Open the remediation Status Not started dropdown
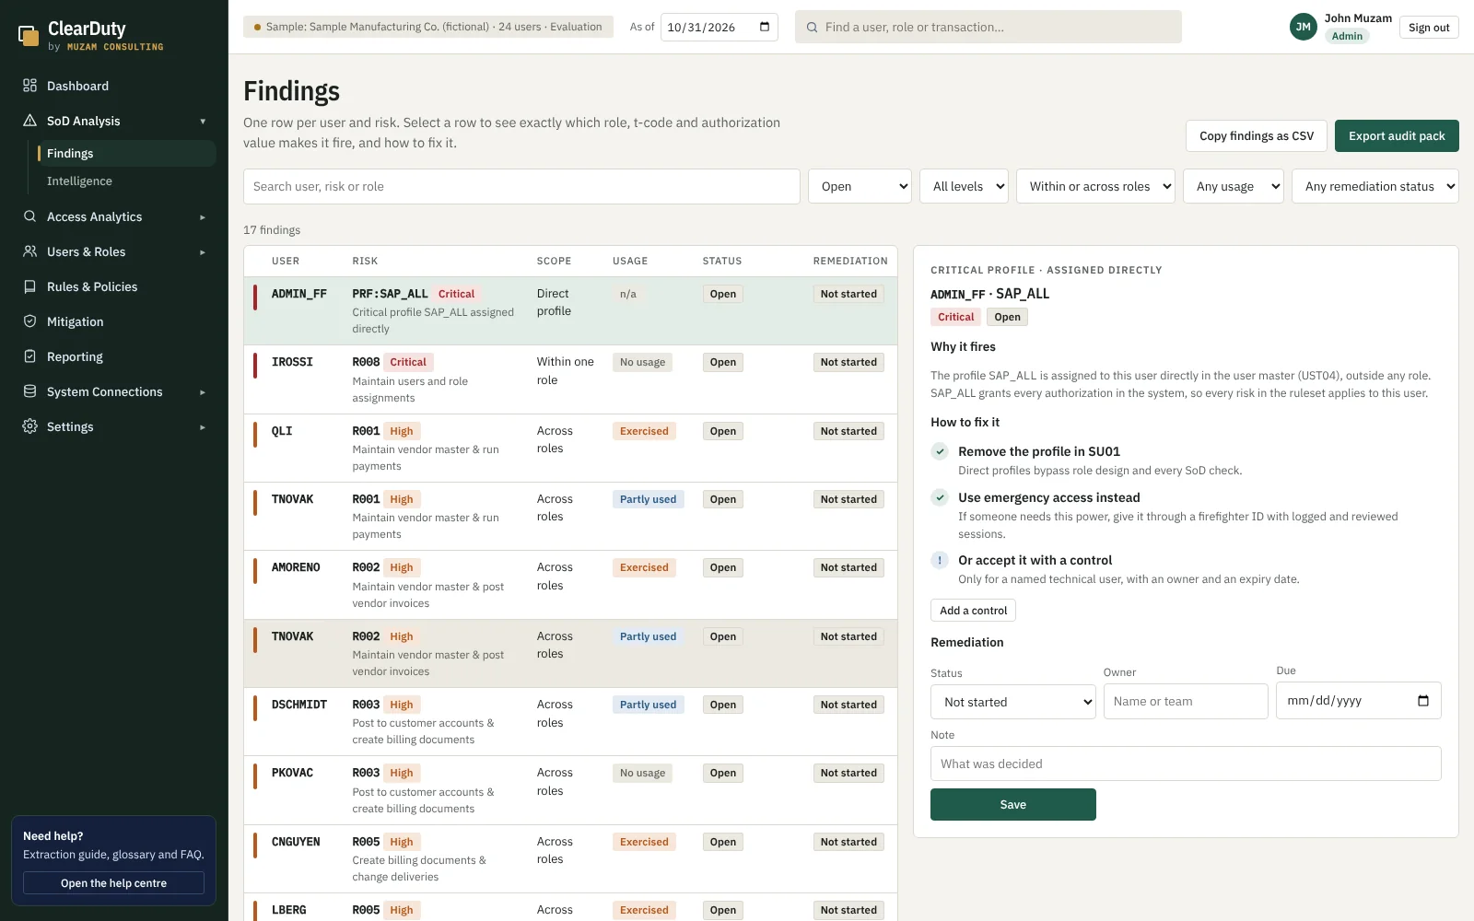Viewport: 1474px width, 921px height. (x=1013, y=702)
